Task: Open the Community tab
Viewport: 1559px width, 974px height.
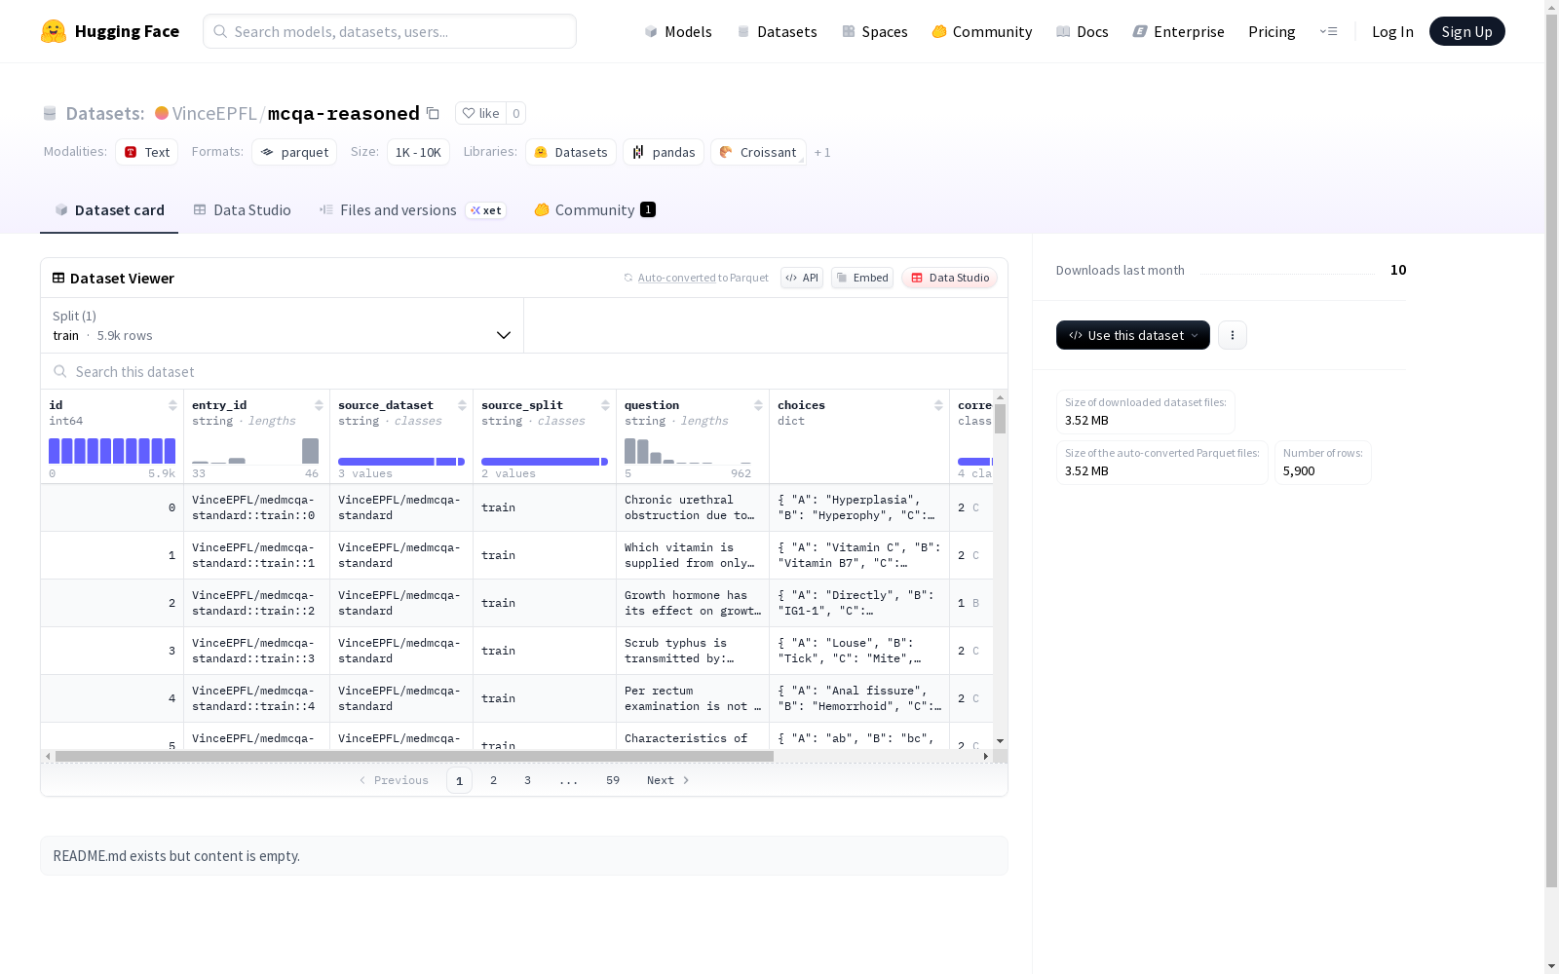Action: [x=594, y=210]
